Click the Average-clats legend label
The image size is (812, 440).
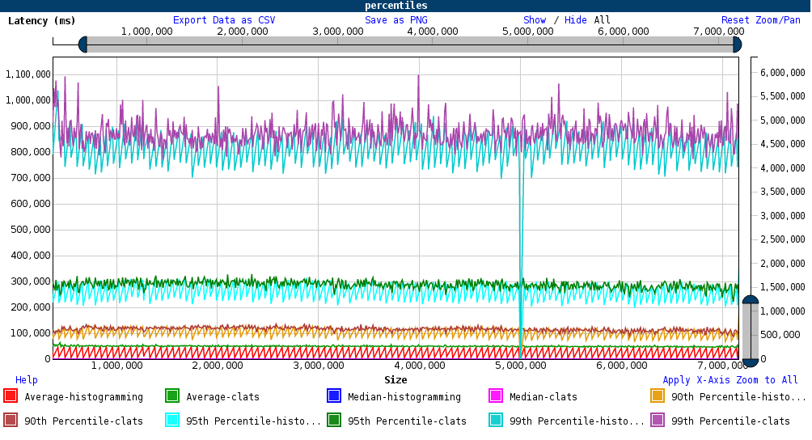click(x=222, y=397)
